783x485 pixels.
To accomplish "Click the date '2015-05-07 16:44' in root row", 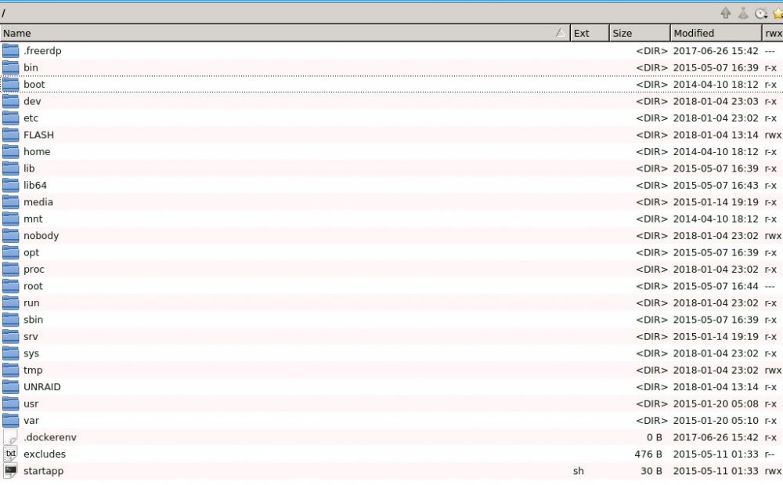I will point(716,286).
